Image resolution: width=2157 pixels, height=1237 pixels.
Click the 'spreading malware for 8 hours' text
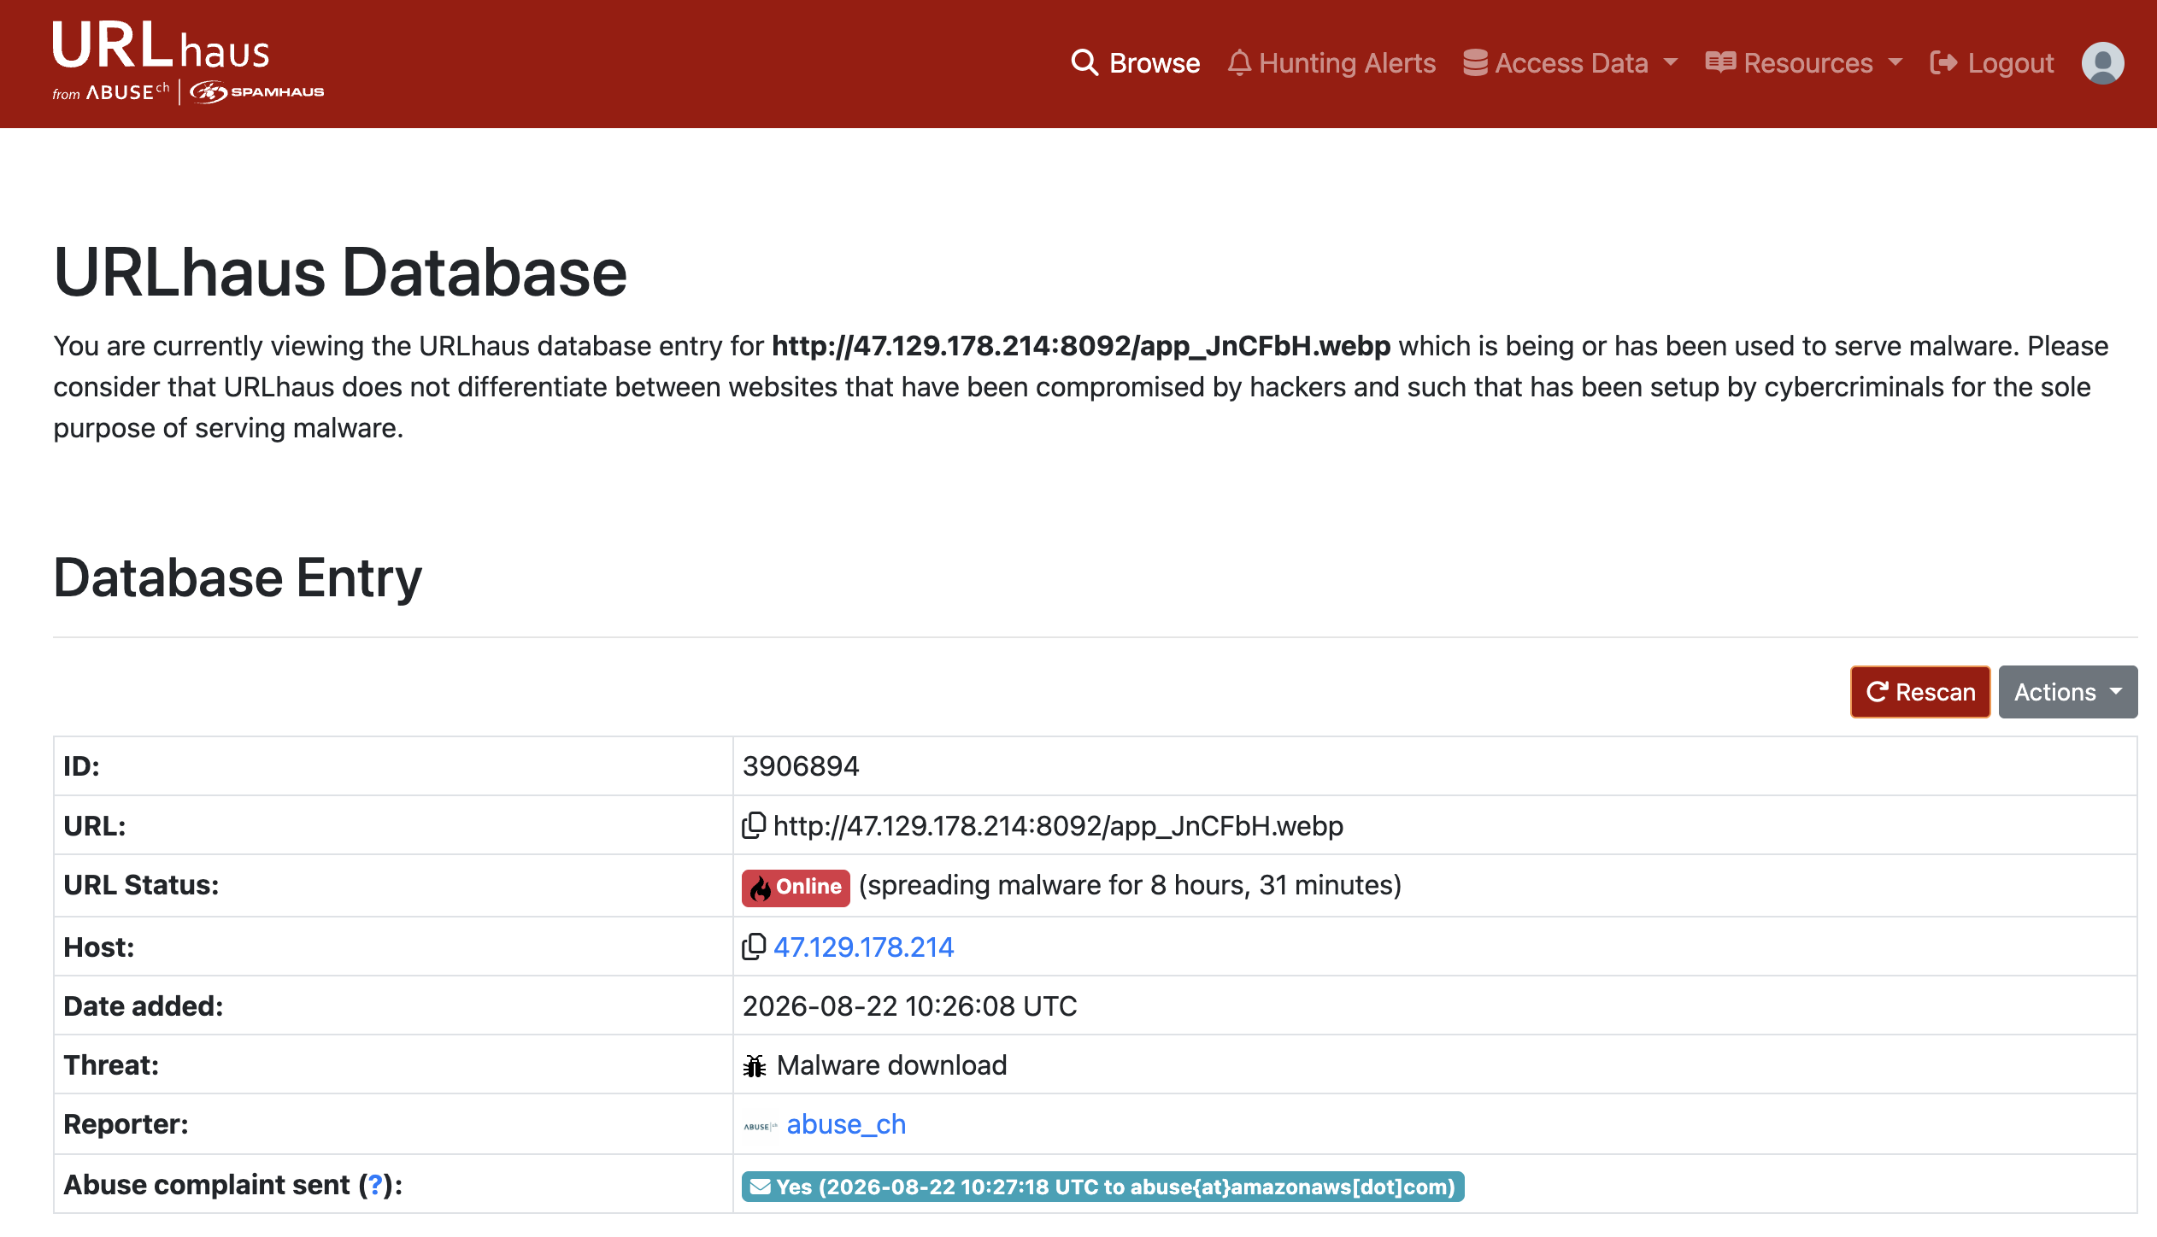click(1130, 885)
